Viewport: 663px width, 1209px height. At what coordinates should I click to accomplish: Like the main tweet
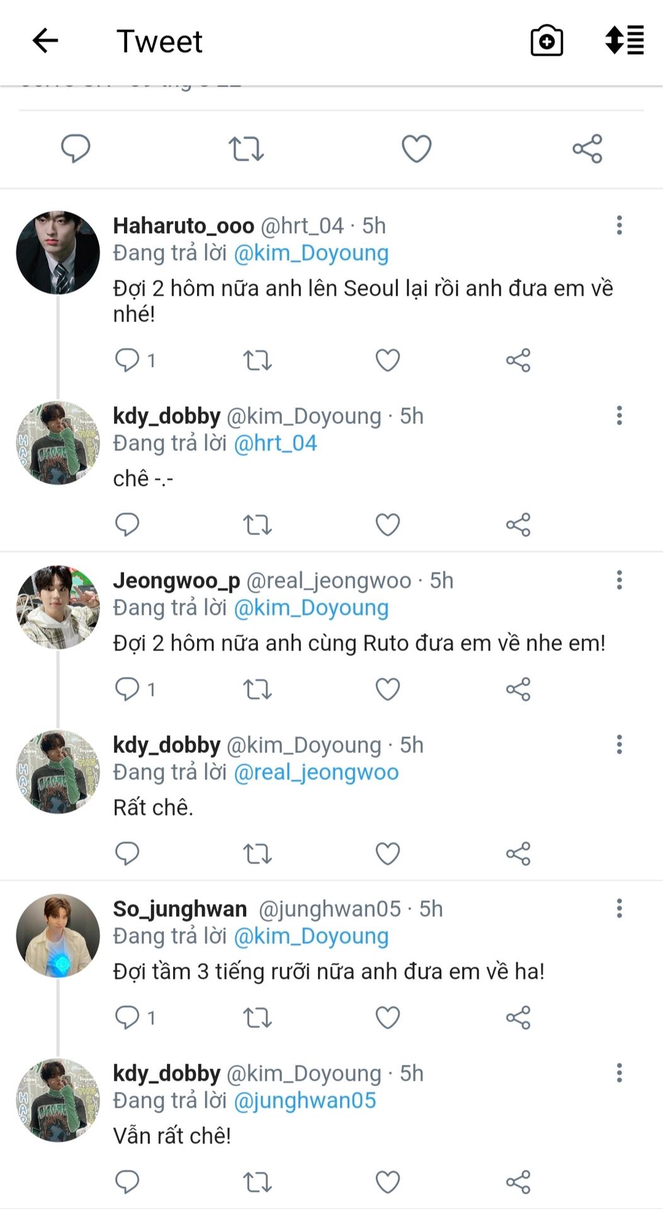pyautogui.click(x=416, y=149)
